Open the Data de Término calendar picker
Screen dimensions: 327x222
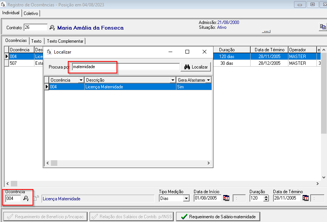tap(306, 198)
